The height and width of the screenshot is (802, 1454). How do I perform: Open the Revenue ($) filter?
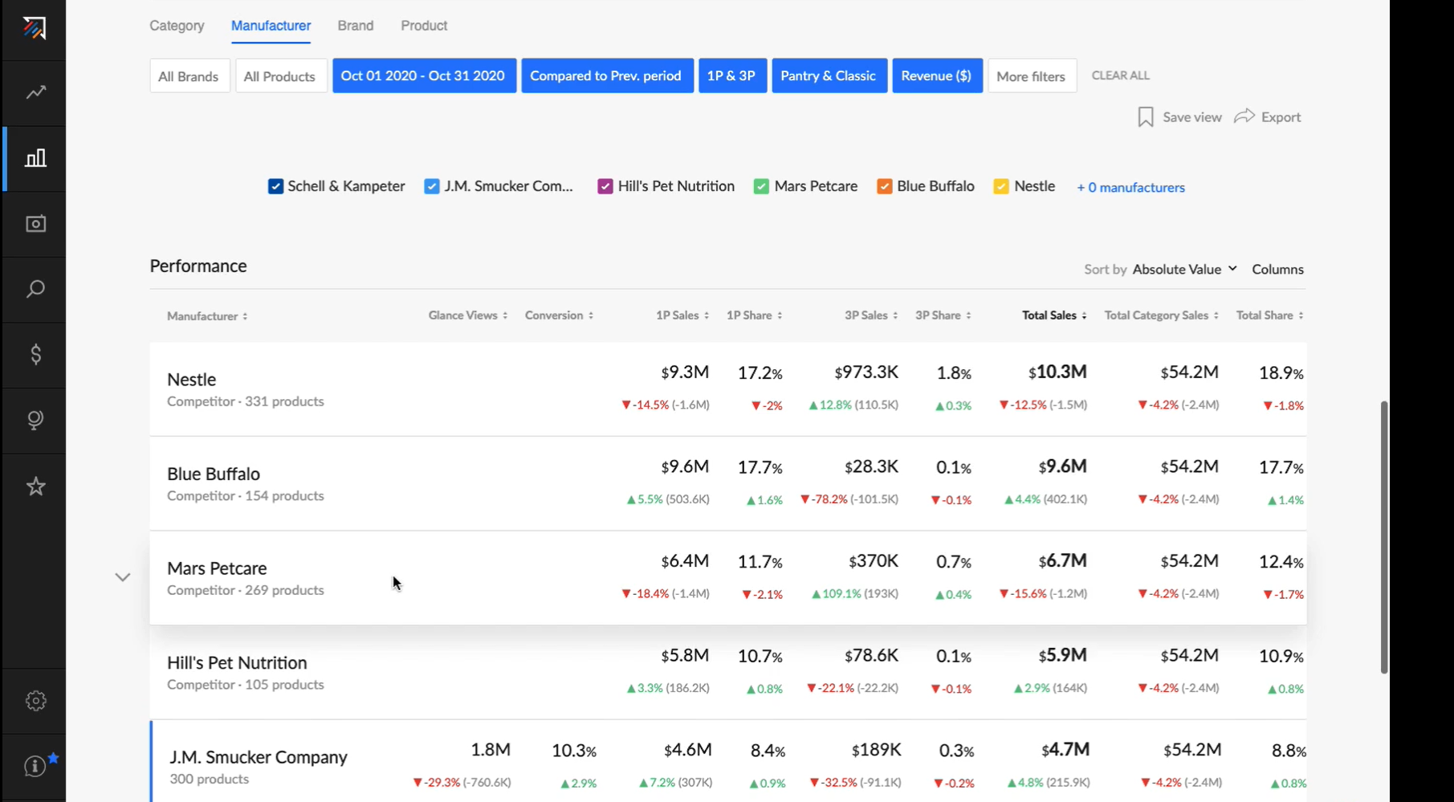coord(936,75)
